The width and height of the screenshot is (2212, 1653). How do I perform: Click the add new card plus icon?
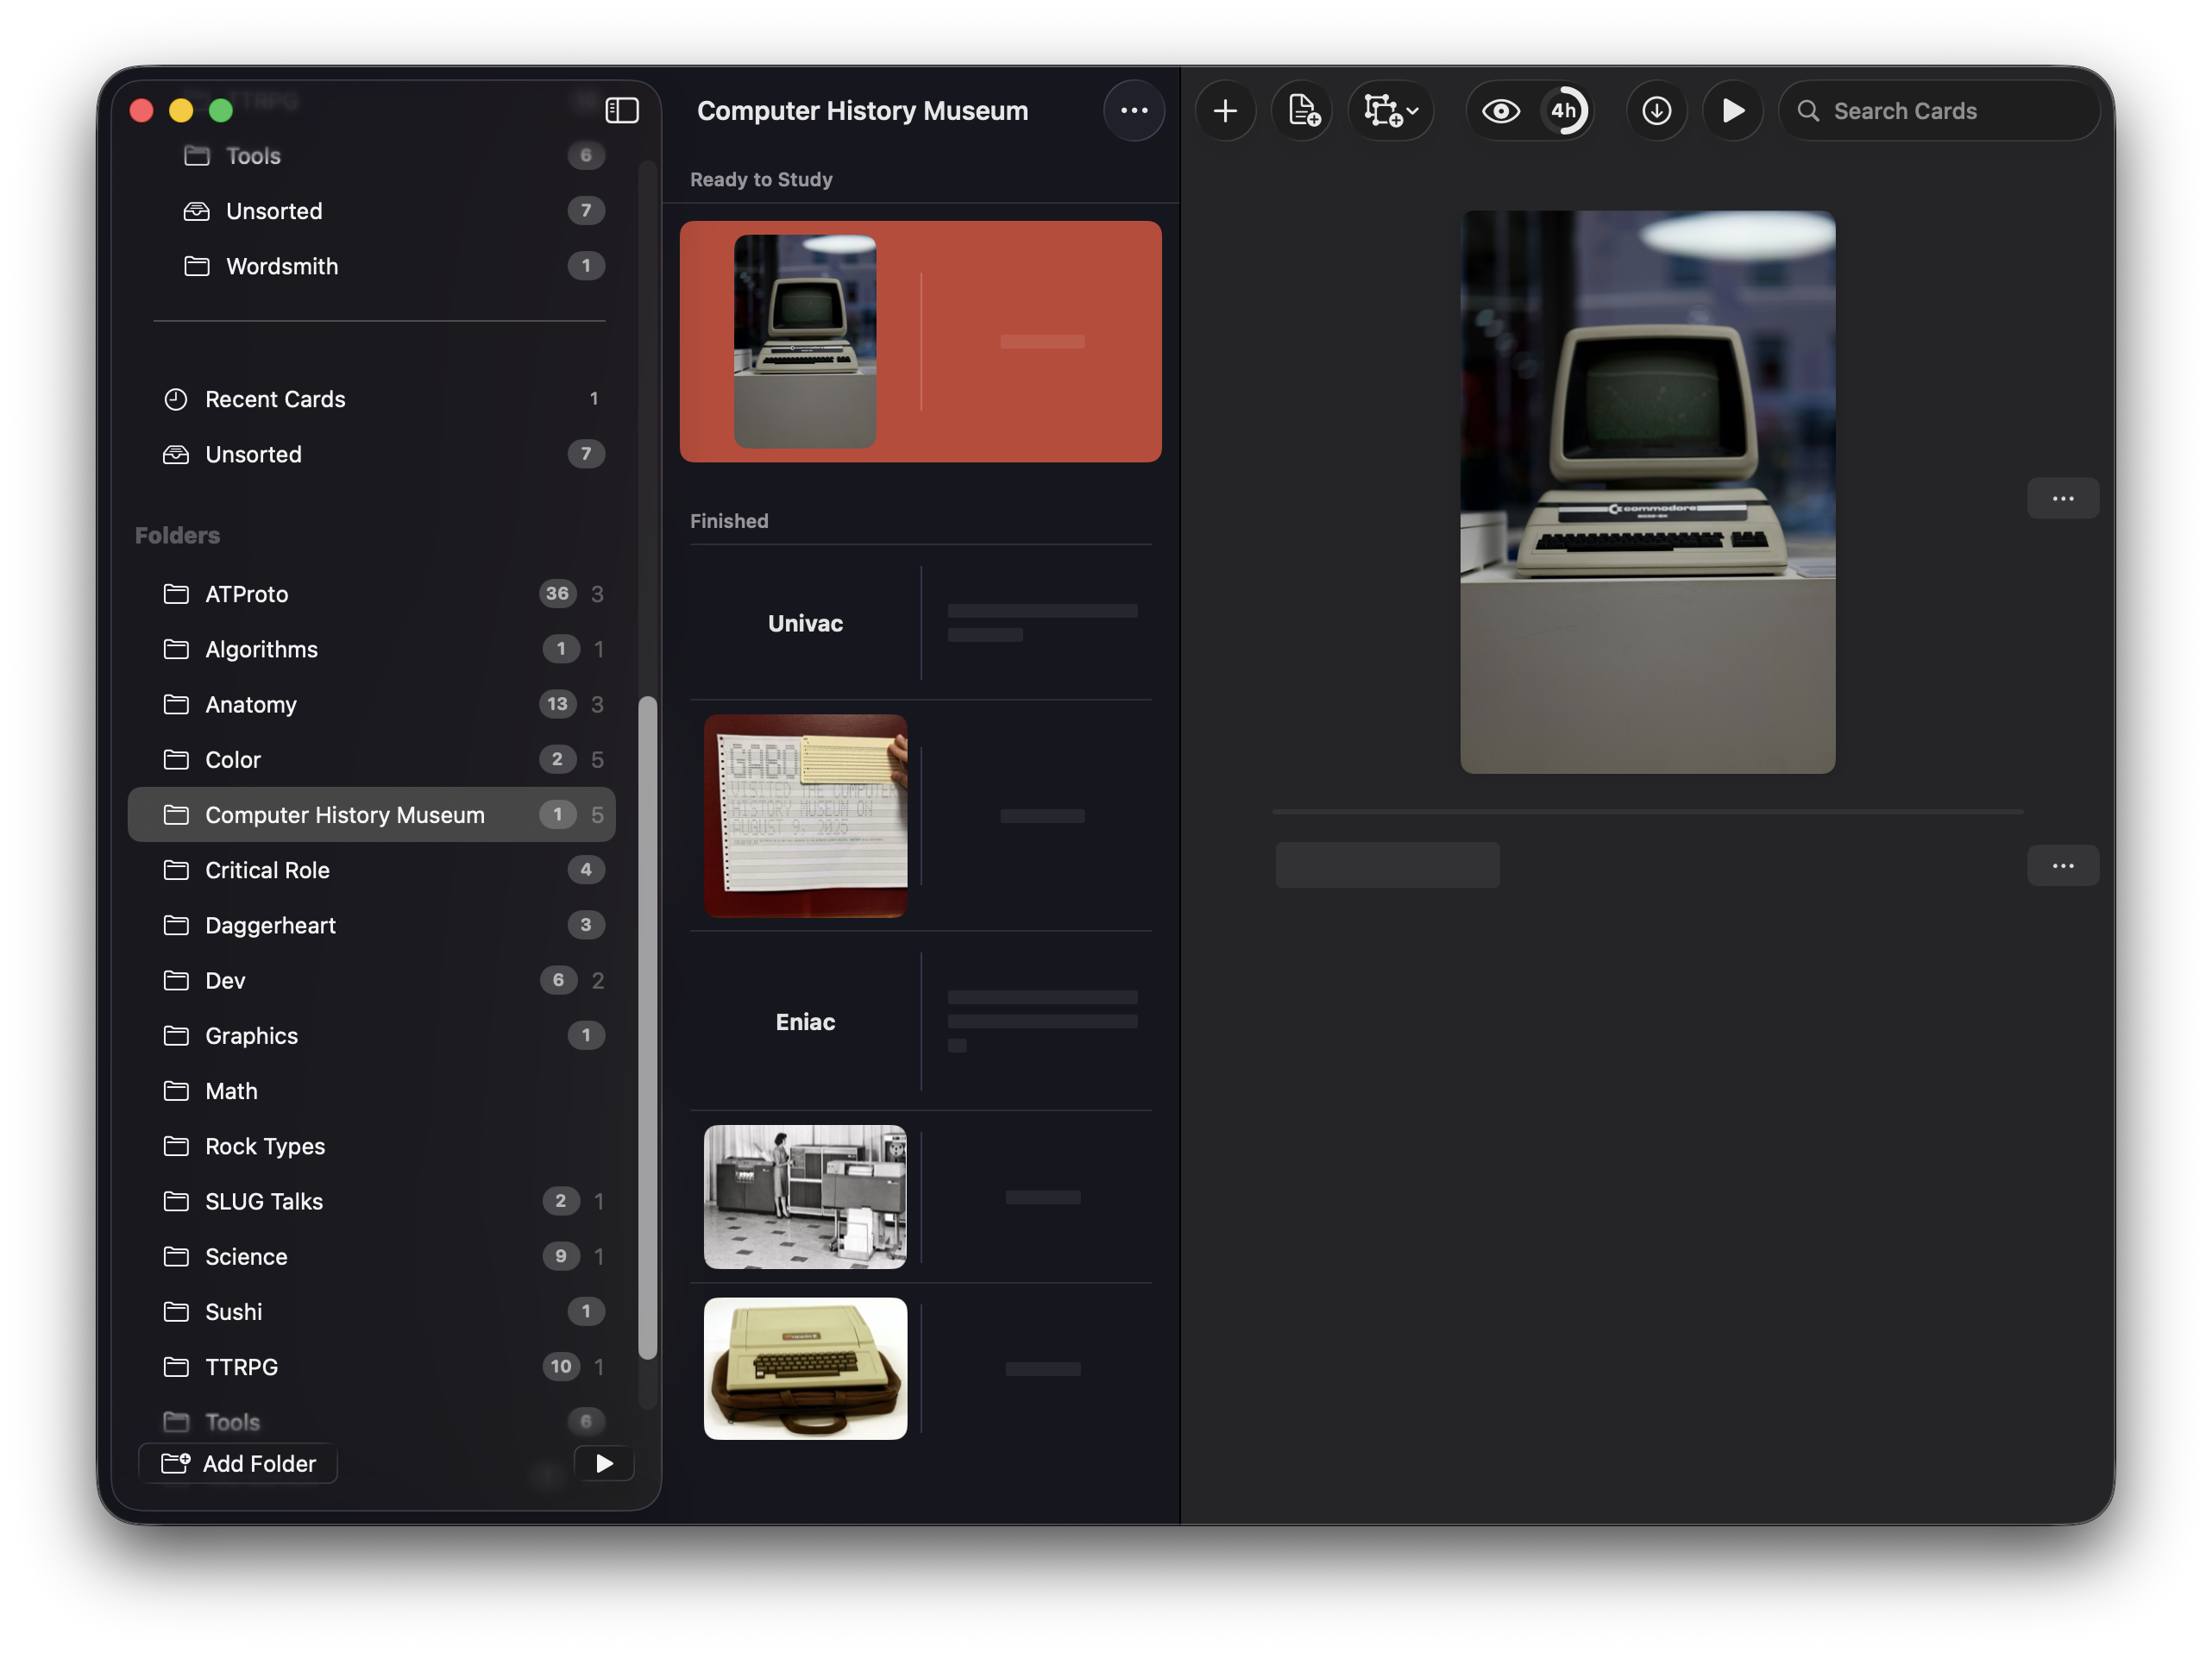[1225, 111]
